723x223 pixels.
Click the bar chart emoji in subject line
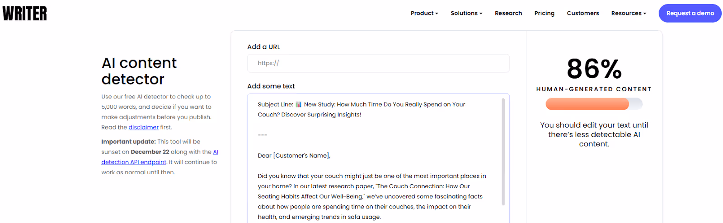[298, 105]
